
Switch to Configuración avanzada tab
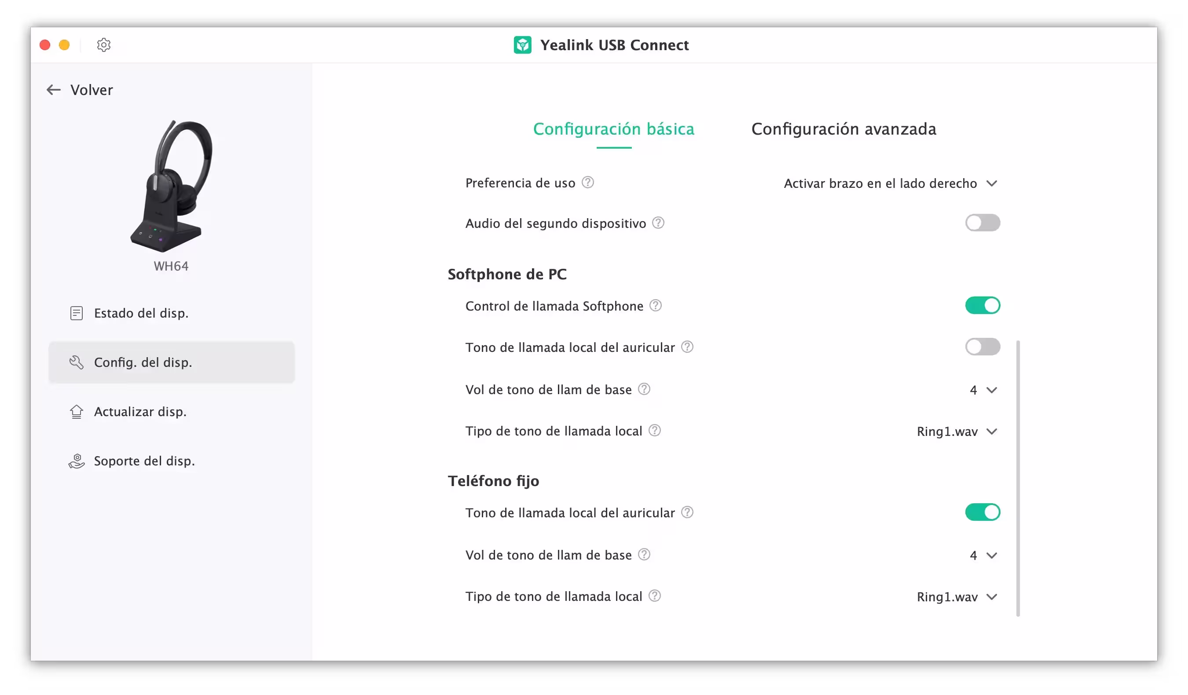[x=844, y=128]
